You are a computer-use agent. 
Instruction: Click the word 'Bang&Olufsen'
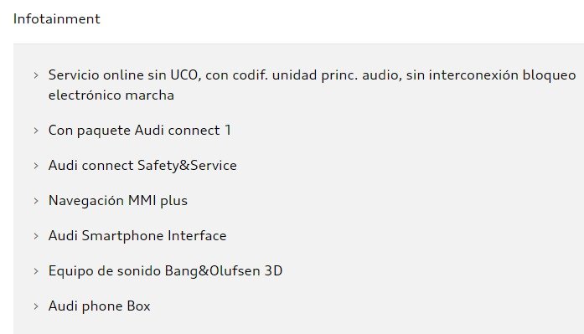(213, 270)
